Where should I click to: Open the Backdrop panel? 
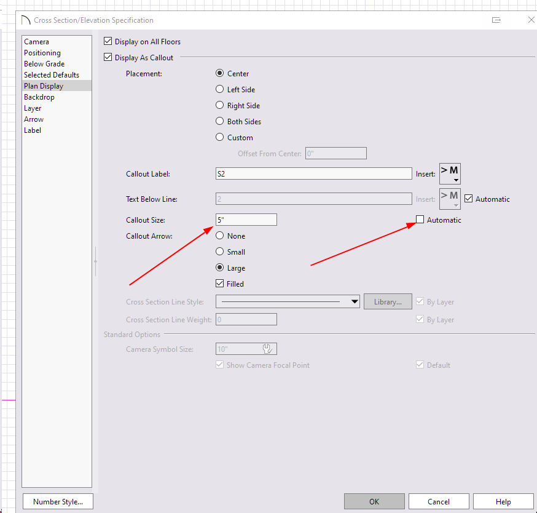(x=39, y=97)
